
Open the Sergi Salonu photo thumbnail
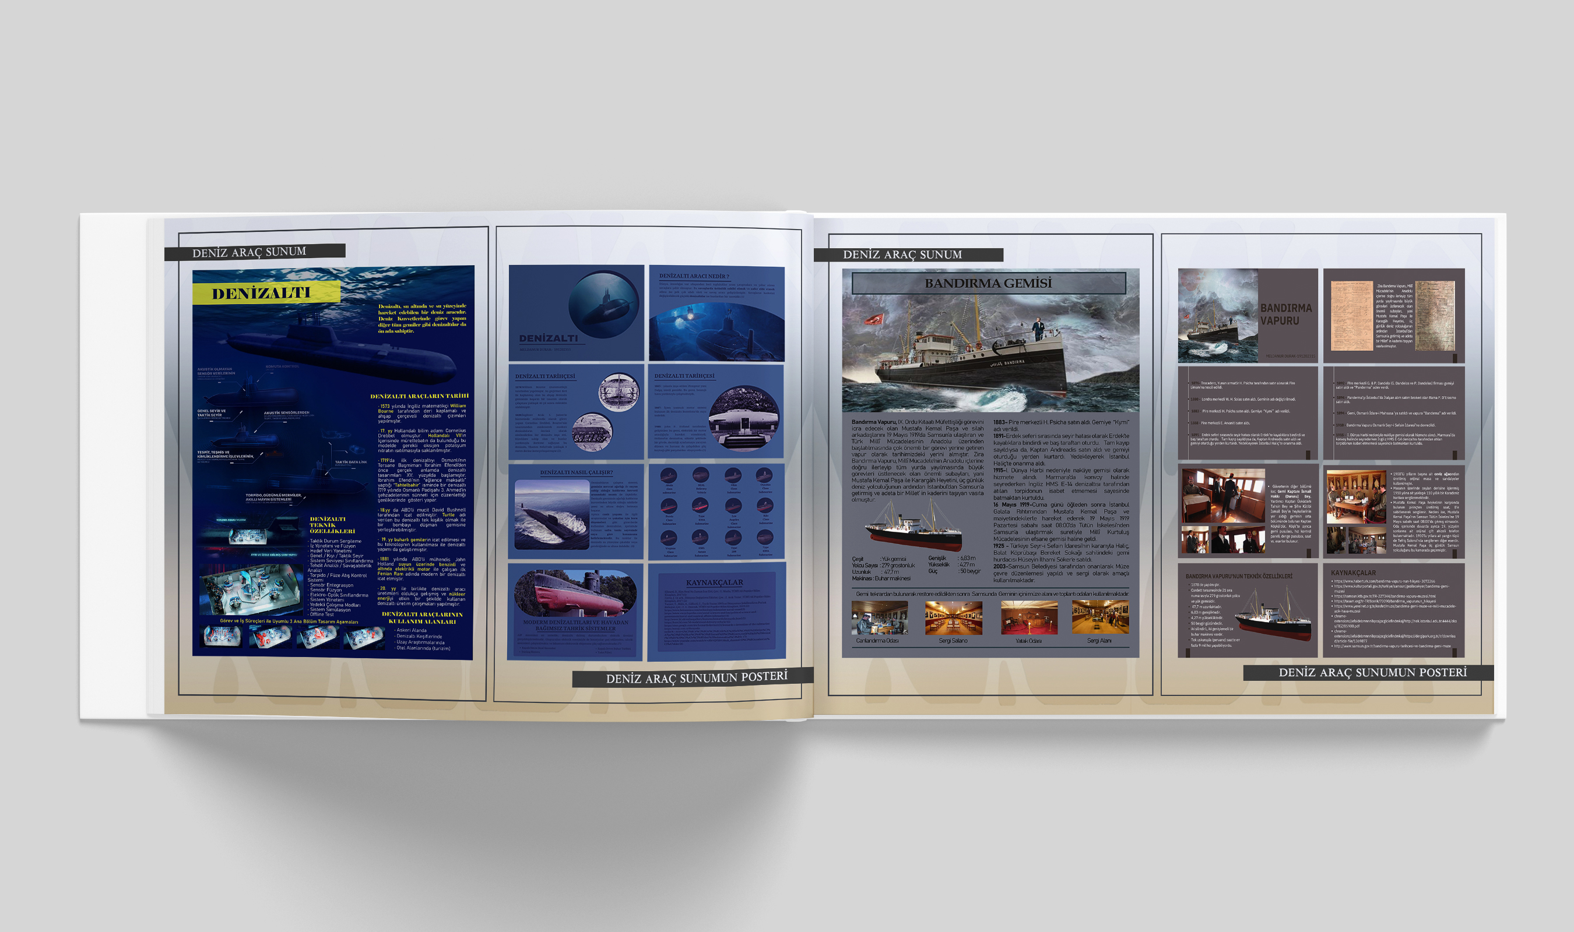coord(953,617)
